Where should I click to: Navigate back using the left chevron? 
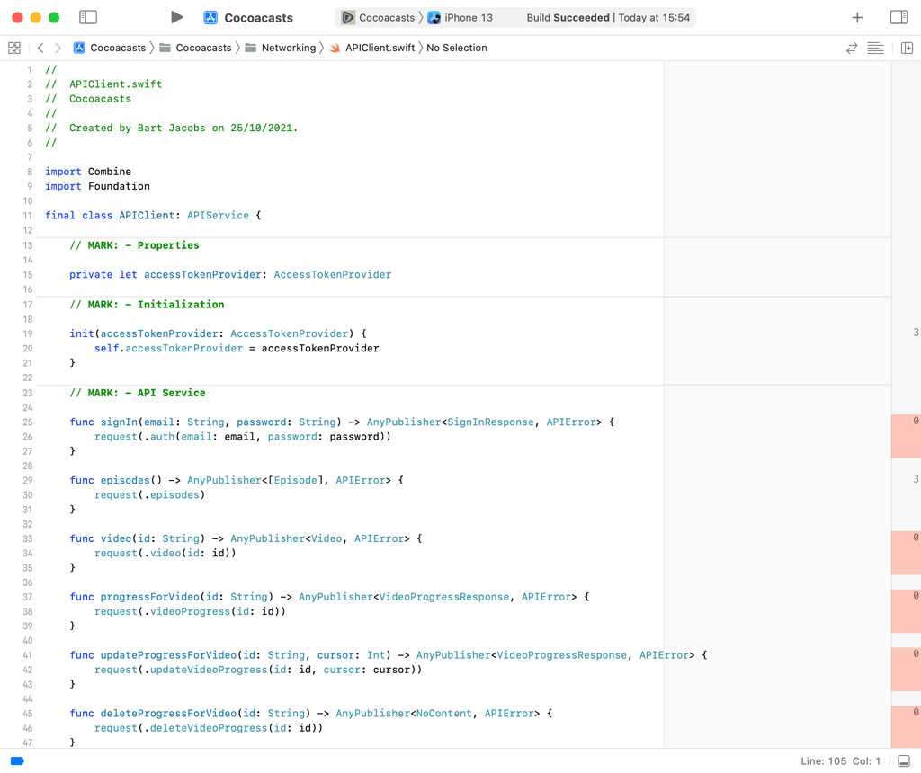pyautogui.click(x=40, y=48)
